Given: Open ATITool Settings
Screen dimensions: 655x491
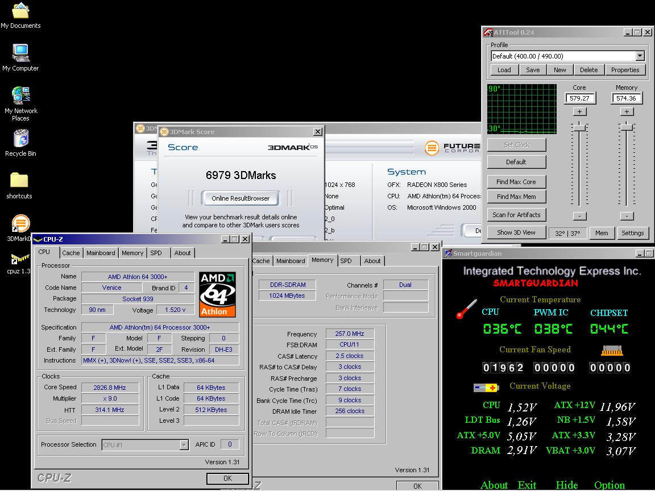Looking at the screenshot, I should pos(632,233).
